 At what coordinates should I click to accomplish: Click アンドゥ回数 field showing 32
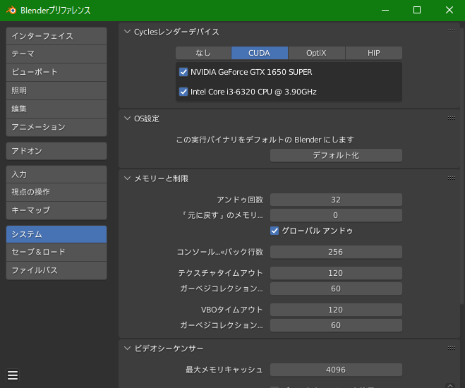point(336,200)
